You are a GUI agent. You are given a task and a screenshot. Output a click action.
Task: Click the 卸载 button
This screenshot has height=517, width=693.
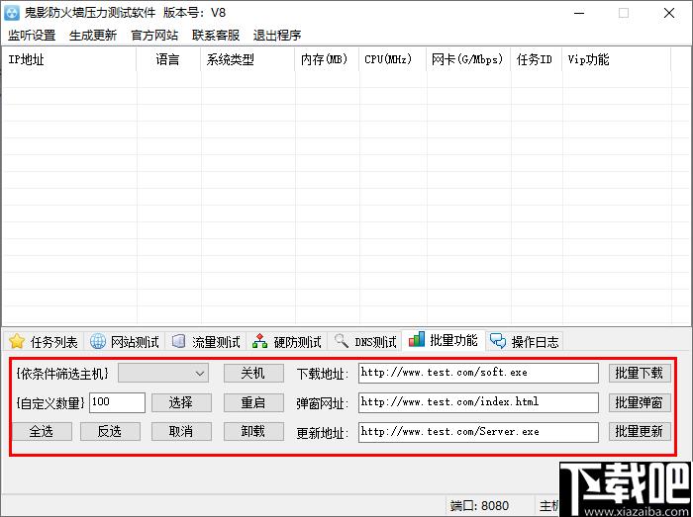pyautogui.click(x=253, y=431)
